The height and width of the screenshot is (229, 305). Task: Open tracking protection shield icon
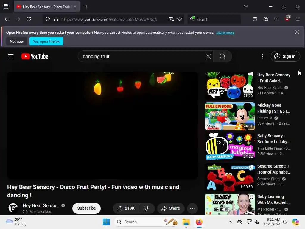click(48, 19)
